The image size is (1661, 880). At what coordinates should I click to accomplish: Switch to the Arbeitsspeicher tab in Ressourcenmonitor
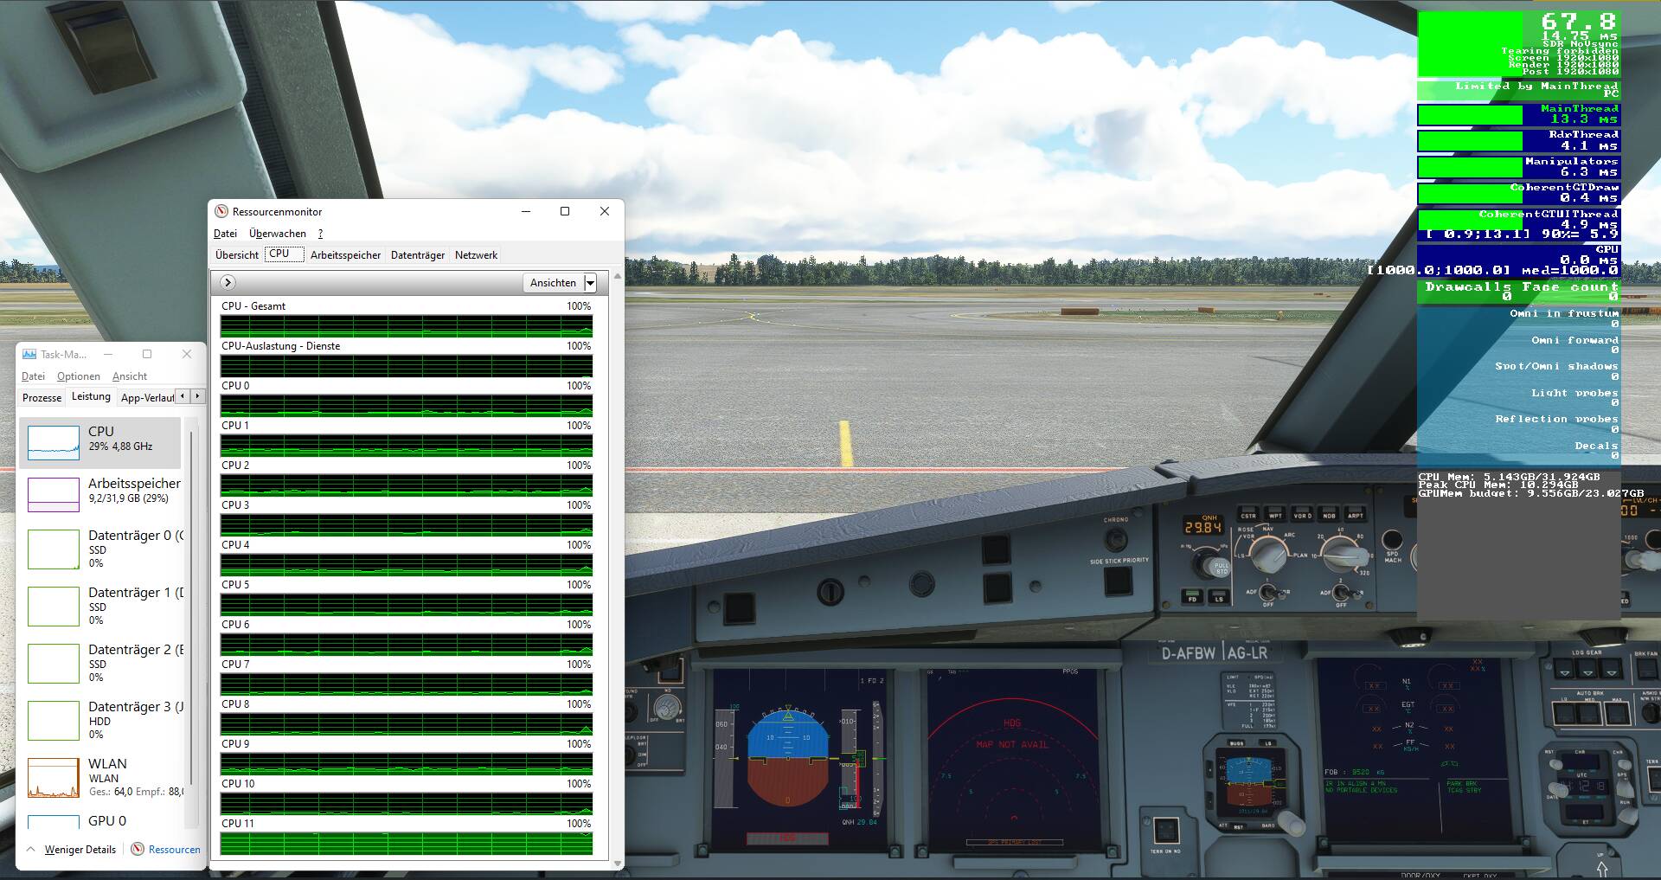345,255
